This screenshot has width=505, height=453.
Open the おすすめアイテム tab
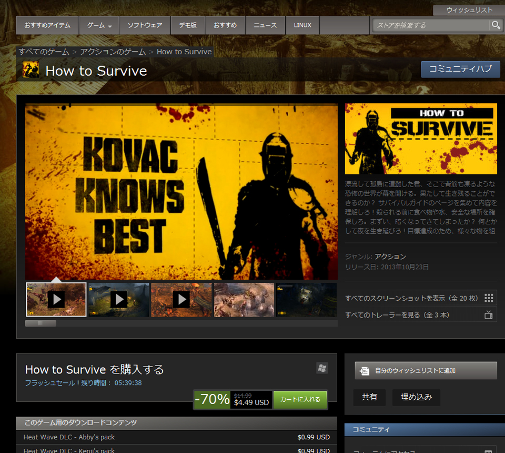pos(47,25)
